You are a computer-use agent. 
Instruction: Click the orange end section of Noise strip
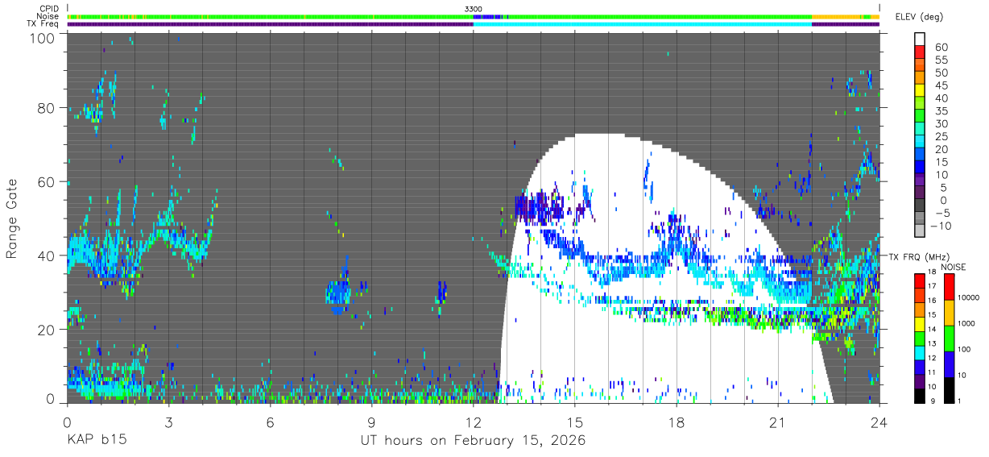846,16
